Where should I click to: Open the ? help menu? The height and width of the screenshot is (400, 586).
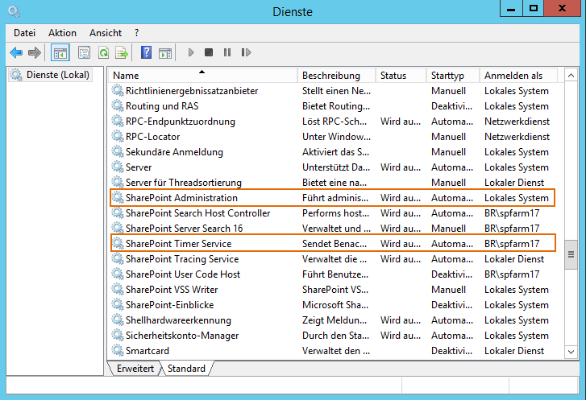tap(137, 33)
